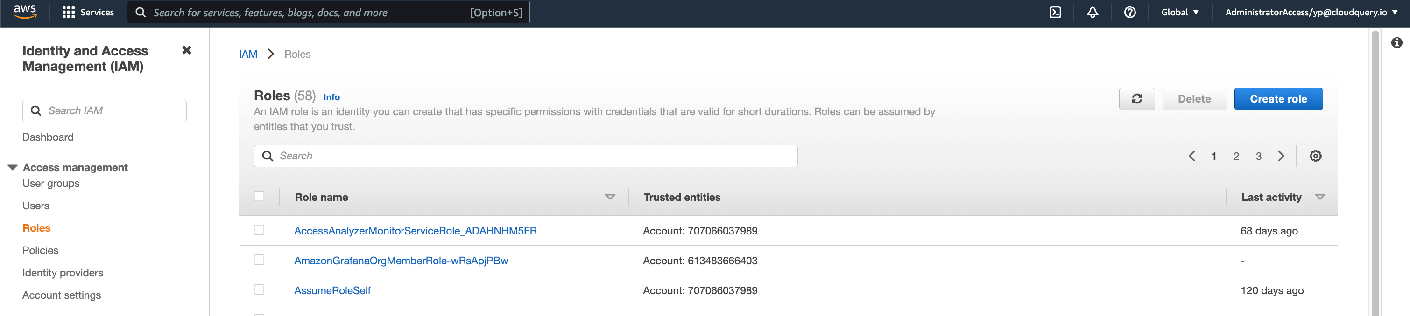Refresh the roles list
Screen dimensions: 1410x316
click(1136, 99)
